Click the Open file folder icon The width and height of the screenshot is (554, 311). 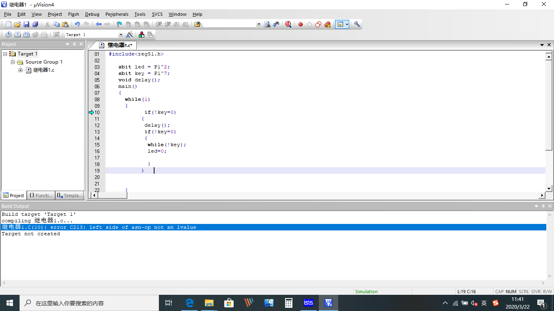(17, 24)
